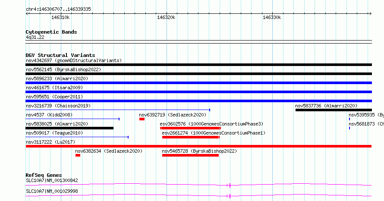Open variant nsv4342697 gnomADStructuralVariants label
Screen dimensions: 384x201
coord(74,60)
